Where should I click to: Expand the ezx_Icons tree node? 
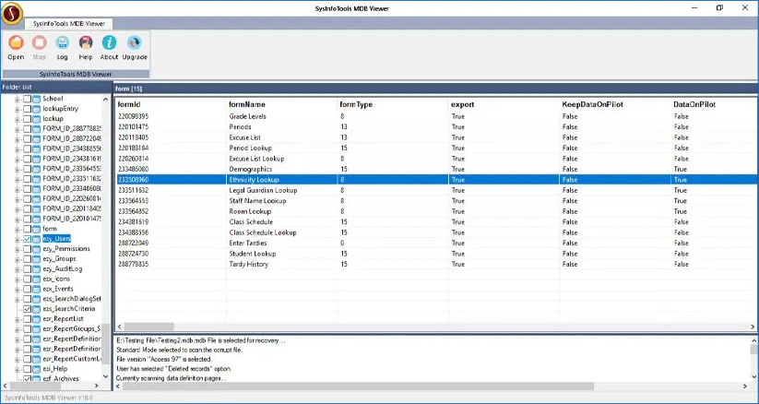click(18, 279)
